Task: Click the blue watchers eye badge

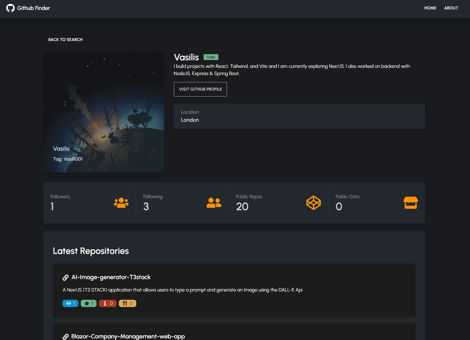Action: pos(70,303)
